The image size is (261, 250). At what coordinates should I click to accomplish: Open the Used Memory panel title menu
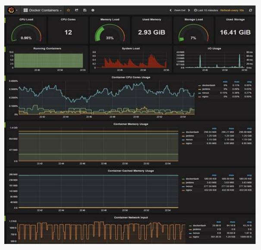[152, 19]
